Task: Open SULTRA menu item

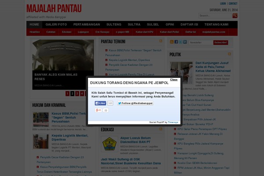Action: pos(134,25)
